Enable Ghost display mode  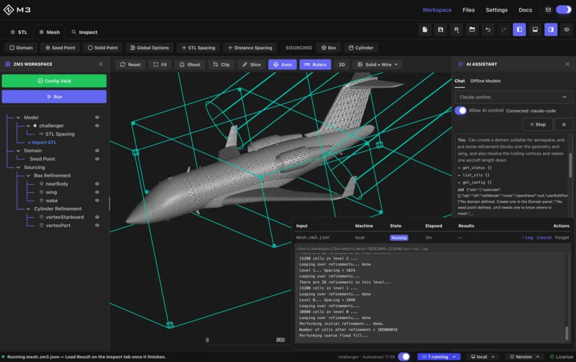tap(190, 64)
